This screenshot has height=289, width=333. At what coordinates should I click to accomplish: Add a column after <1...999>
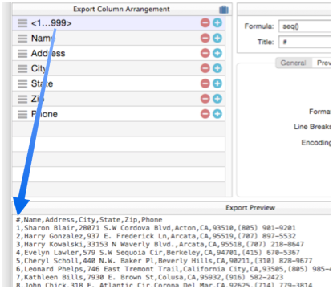pyautogui.click(x=217, y=23)
